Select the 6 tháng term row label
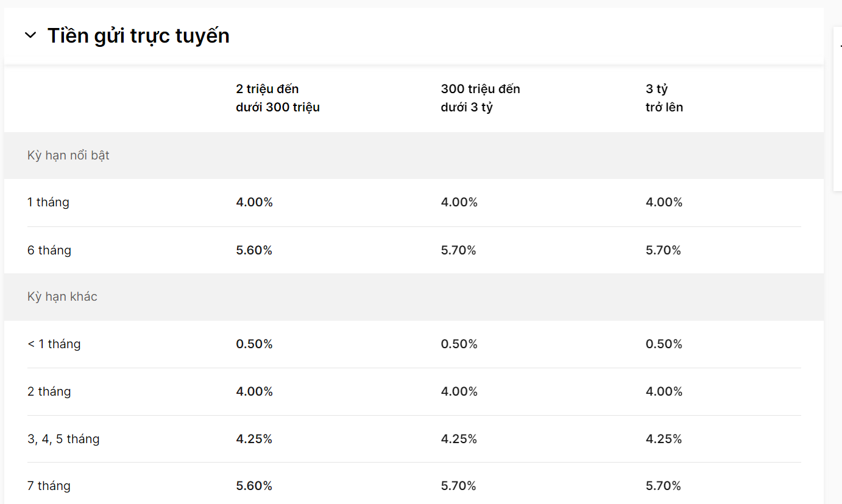Image resolution: width=842 pixels, height=504 pixels. tap(49, 250)
